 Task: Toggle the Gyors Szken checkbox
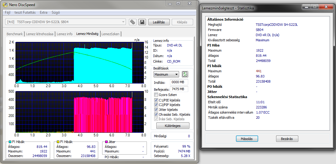(x=156, y=95)
